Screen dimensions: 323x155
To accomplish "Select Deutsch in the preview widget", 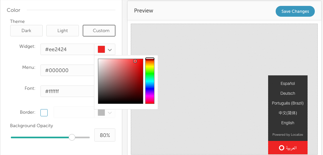I will pyautogui.click(x=288, y=93).
